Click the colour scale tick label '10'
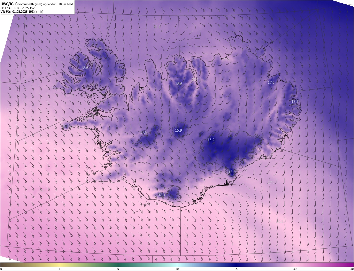 [177, 269]
